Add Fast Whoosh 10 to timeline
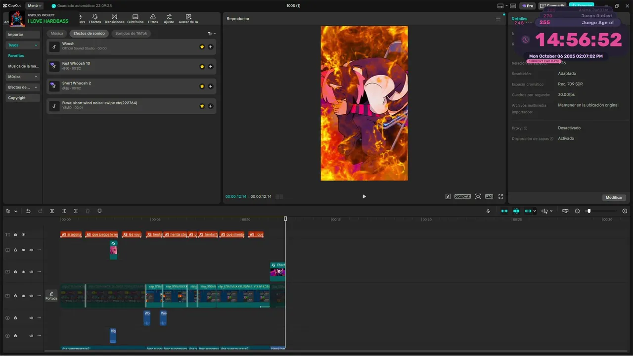This screenshot has height=356, width=633. coord(211,67)
